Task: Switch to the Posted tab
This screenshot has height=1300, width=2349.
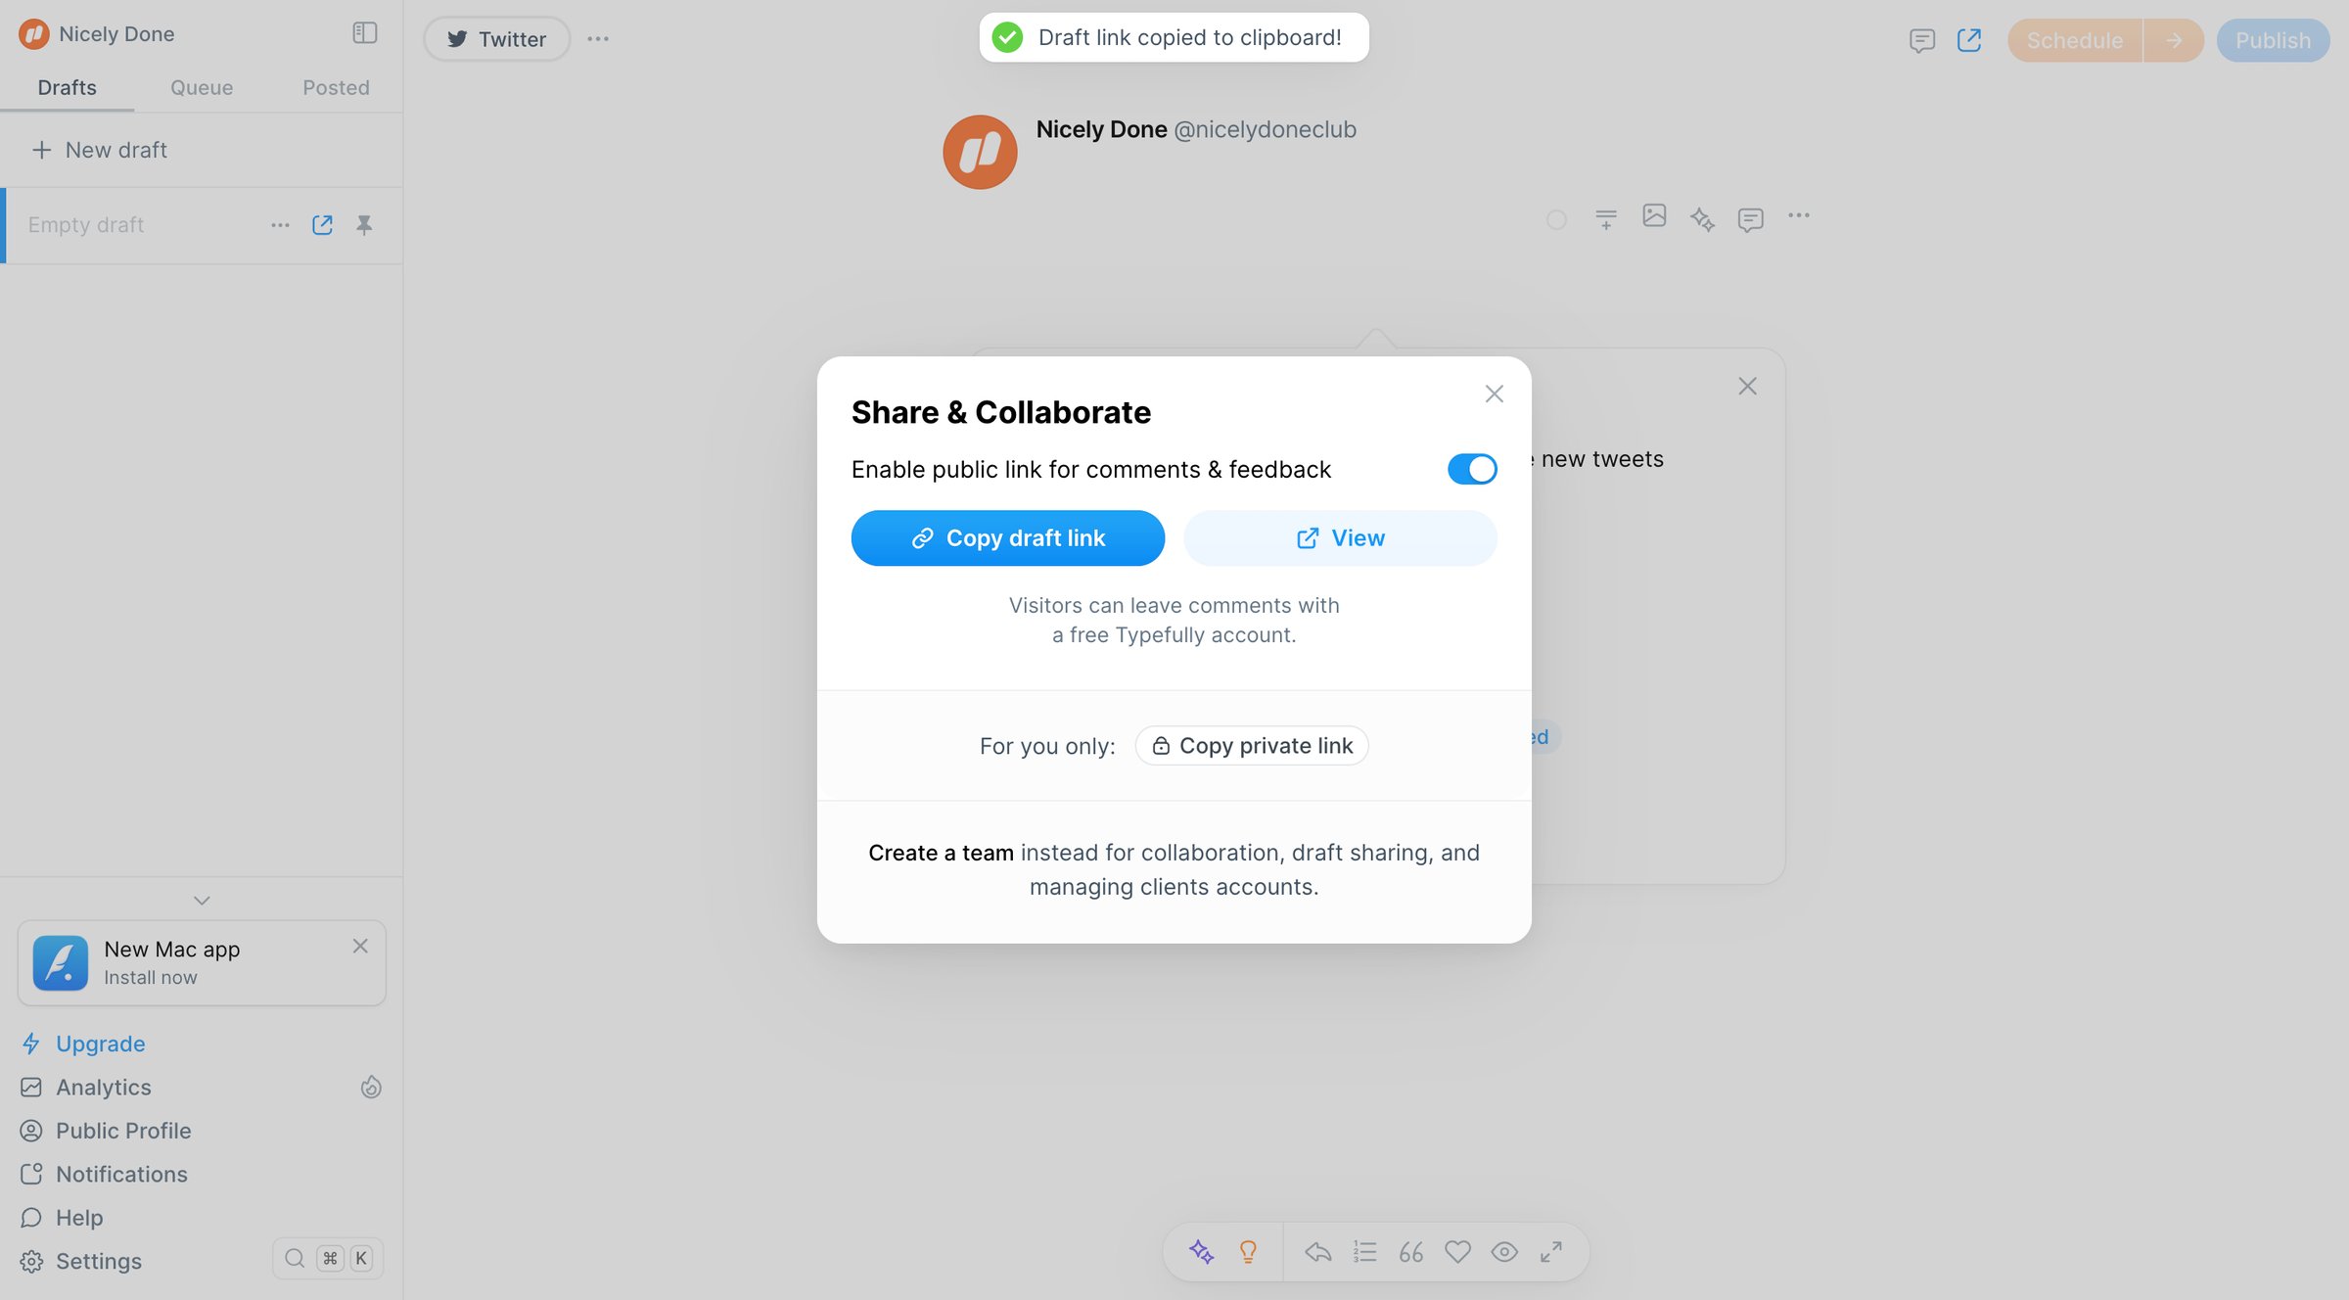Action: (336, 87)
